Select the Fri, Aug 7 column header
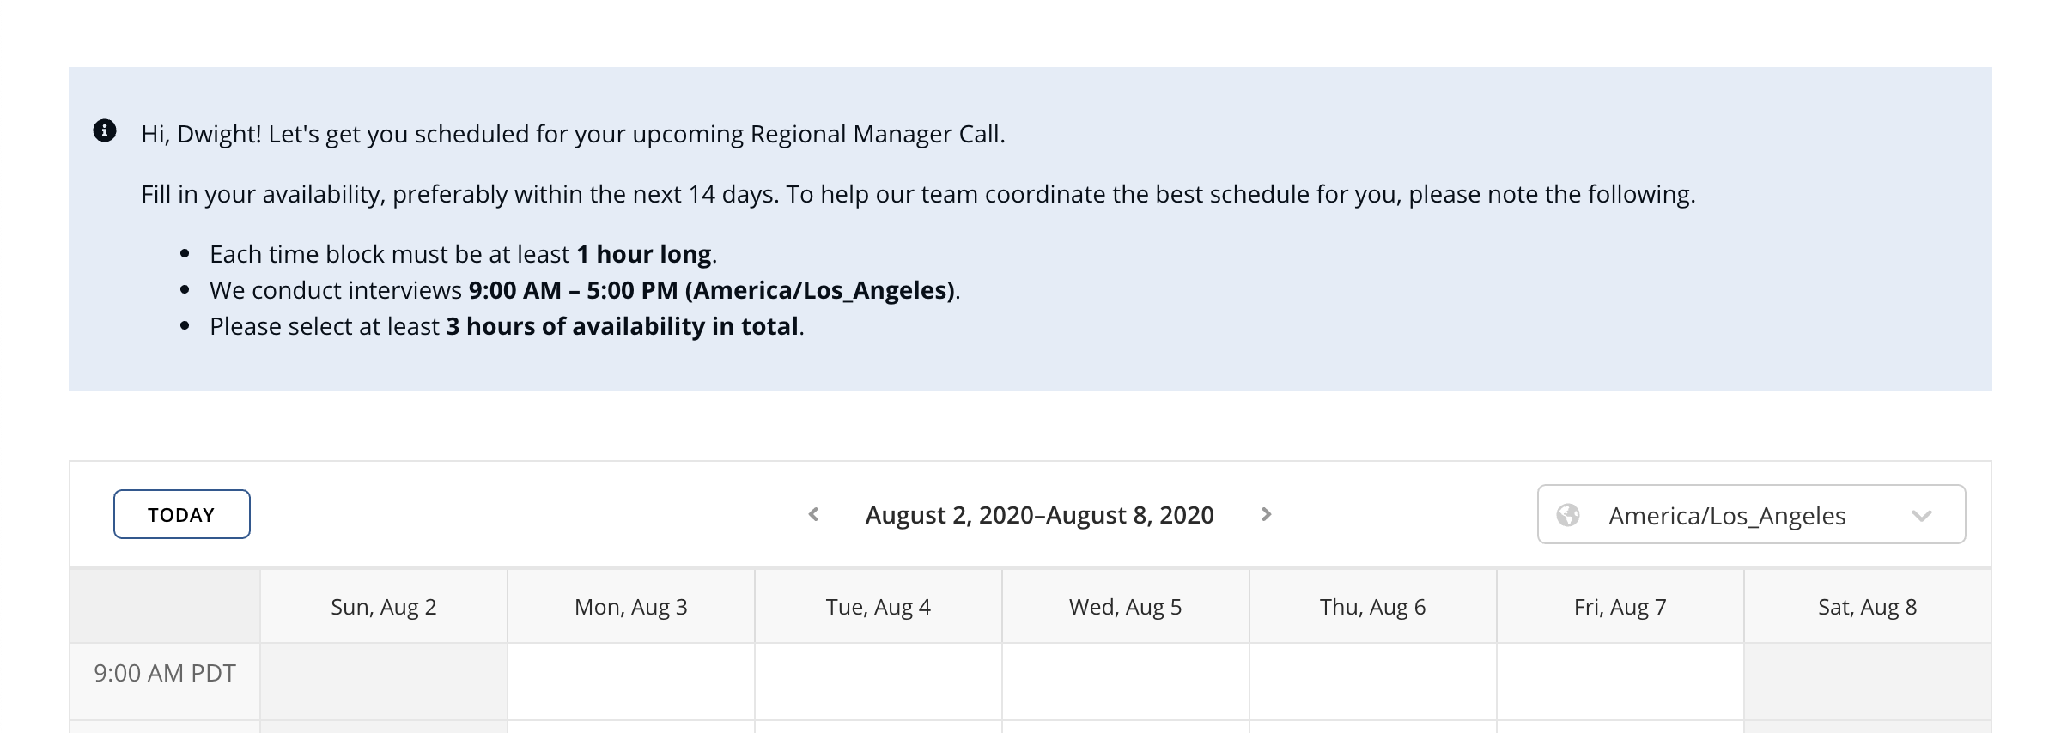 1620,607
